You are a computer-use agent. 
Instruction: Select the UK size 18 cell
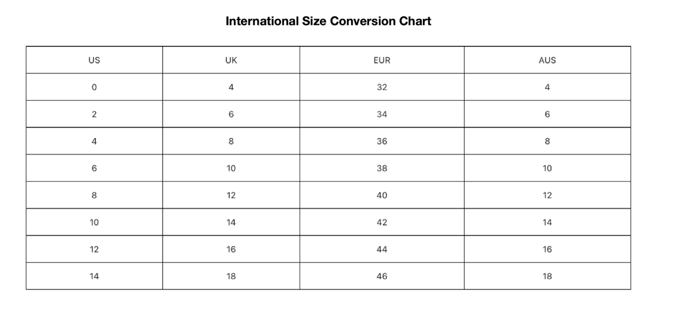point(231,276)
